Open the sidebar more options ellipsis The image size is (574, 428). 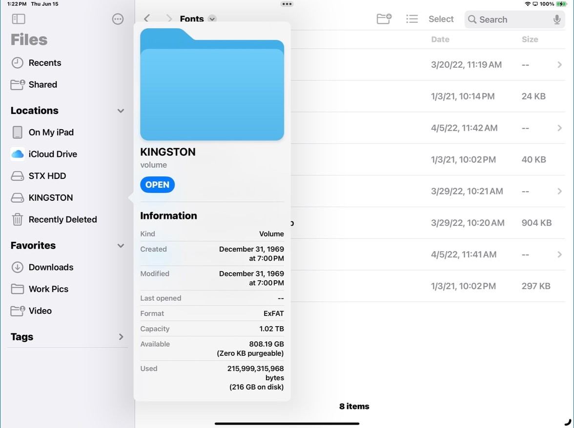click(118, 19)
